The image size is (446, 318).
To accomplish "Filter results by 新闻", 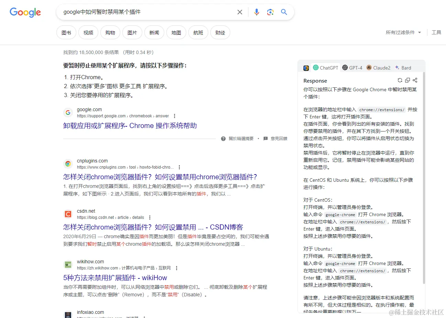I will 154,33.
